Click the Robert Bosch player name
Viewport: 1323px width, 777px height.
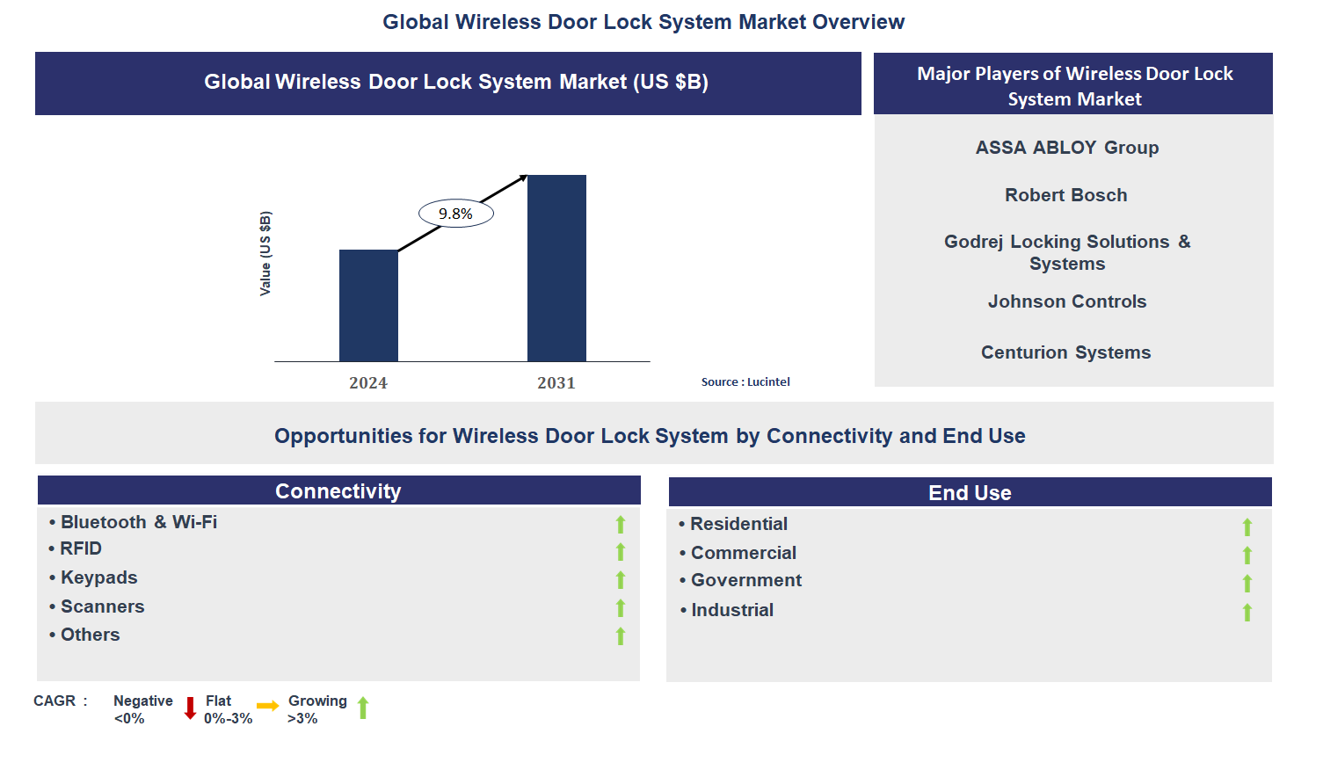tap(1065, 195)
